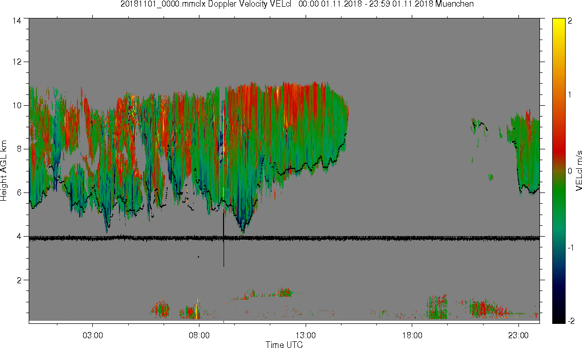
Task: Click the 'Time UTC' axis title
Action: [x=284, y=344]
